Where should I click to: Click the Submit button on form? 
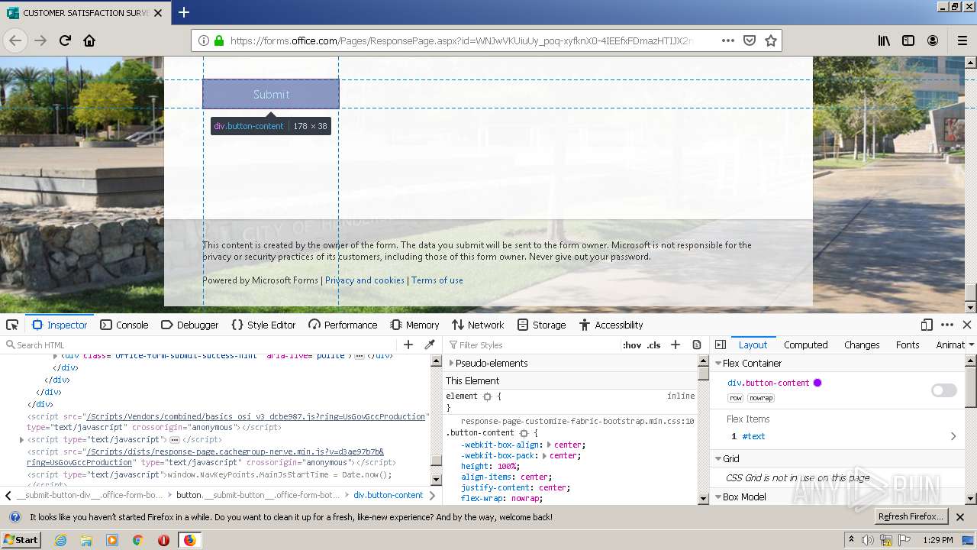[271, 94]
